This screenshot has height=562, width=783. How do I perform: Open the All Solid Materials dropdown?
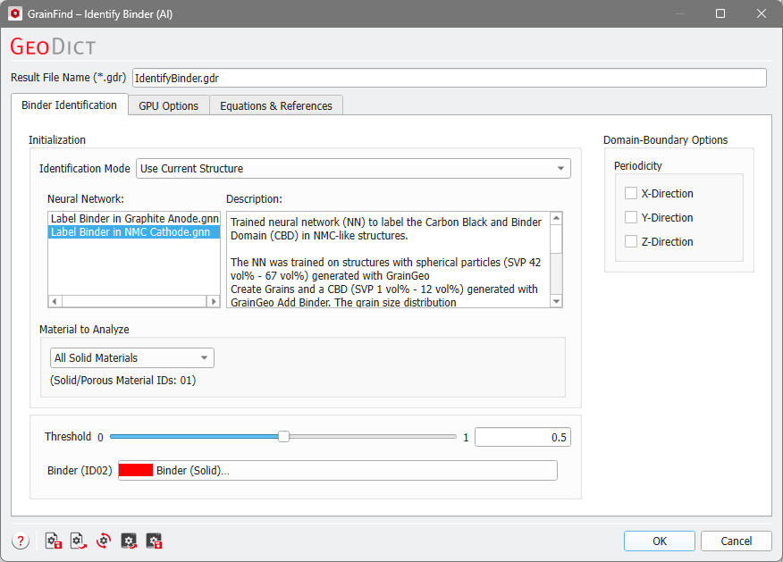tap(132, 358)
